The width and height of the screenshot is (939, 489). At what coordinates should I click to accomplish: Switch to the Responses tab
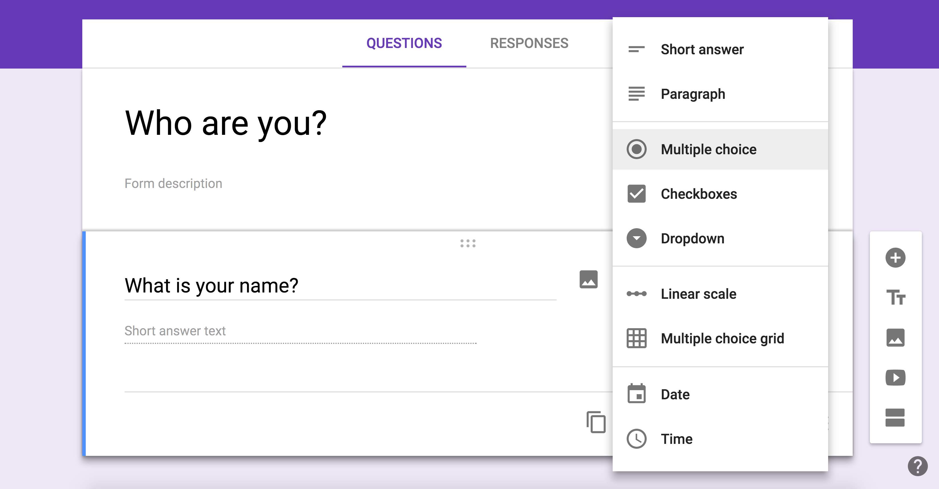pos(529,43)
